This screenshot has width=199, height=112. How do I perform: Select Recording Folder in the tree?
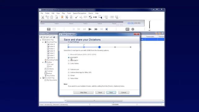pos(53,60)
